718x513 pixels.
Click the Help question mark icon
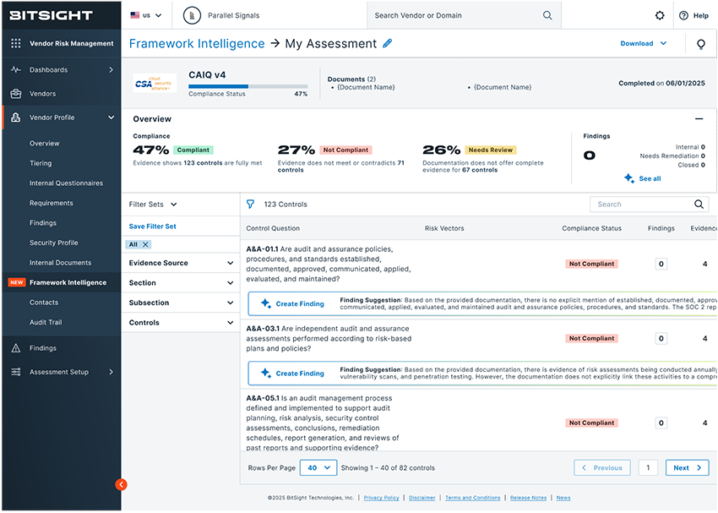(x=683, y=15)
